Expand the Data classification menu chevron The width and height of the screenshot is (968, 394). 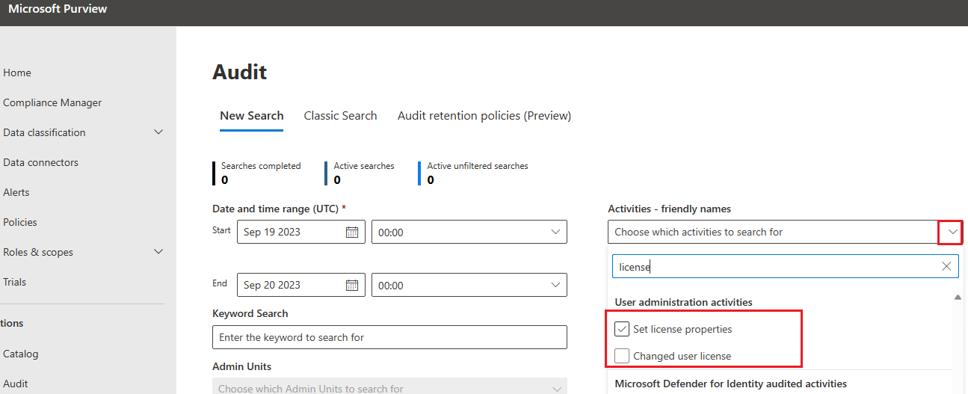click(158, 132)
